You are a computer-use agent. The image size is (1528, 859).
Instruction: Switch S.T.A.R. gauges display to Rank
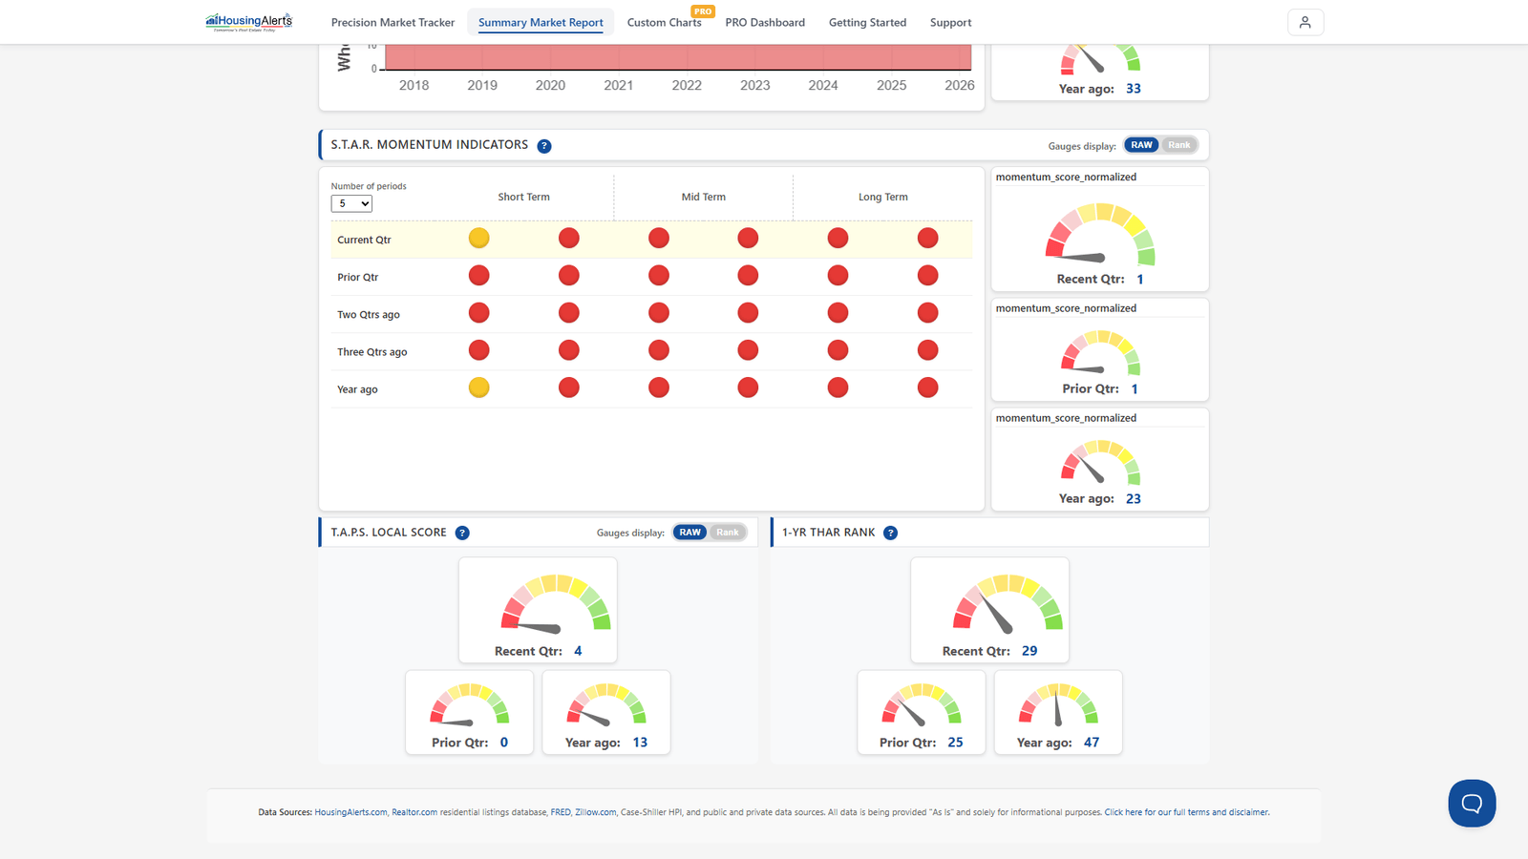tap(1179, 145)
